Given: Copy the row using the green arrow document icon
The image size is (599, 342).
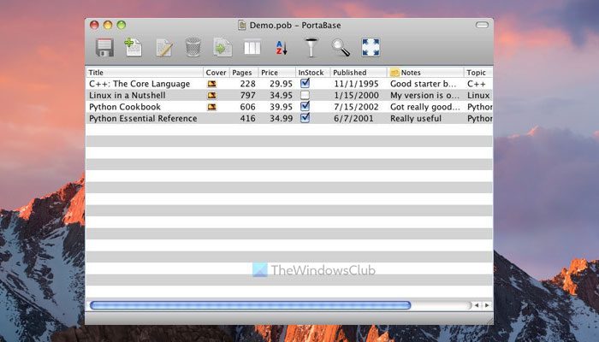Looking at the screenshot, I should [222, 47].
